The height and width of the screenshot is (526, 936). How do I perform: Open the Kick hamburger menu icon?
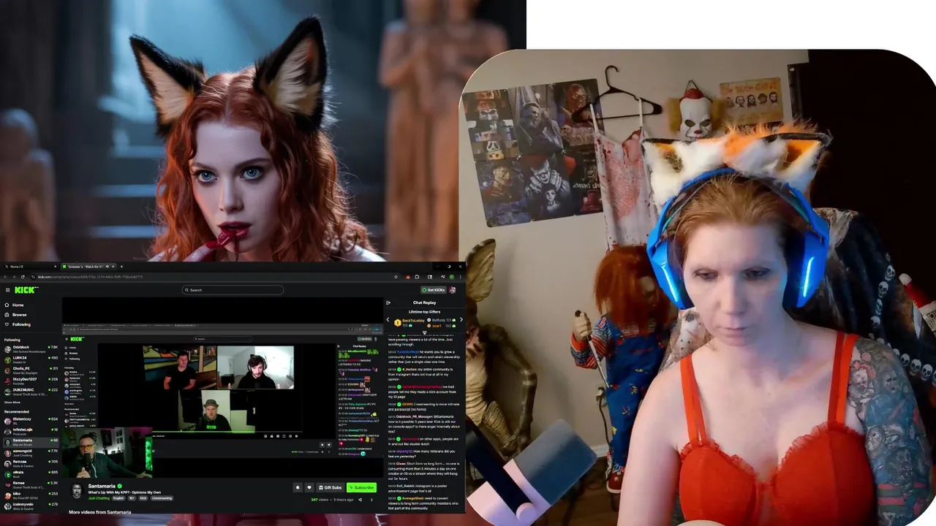point(7,290)
